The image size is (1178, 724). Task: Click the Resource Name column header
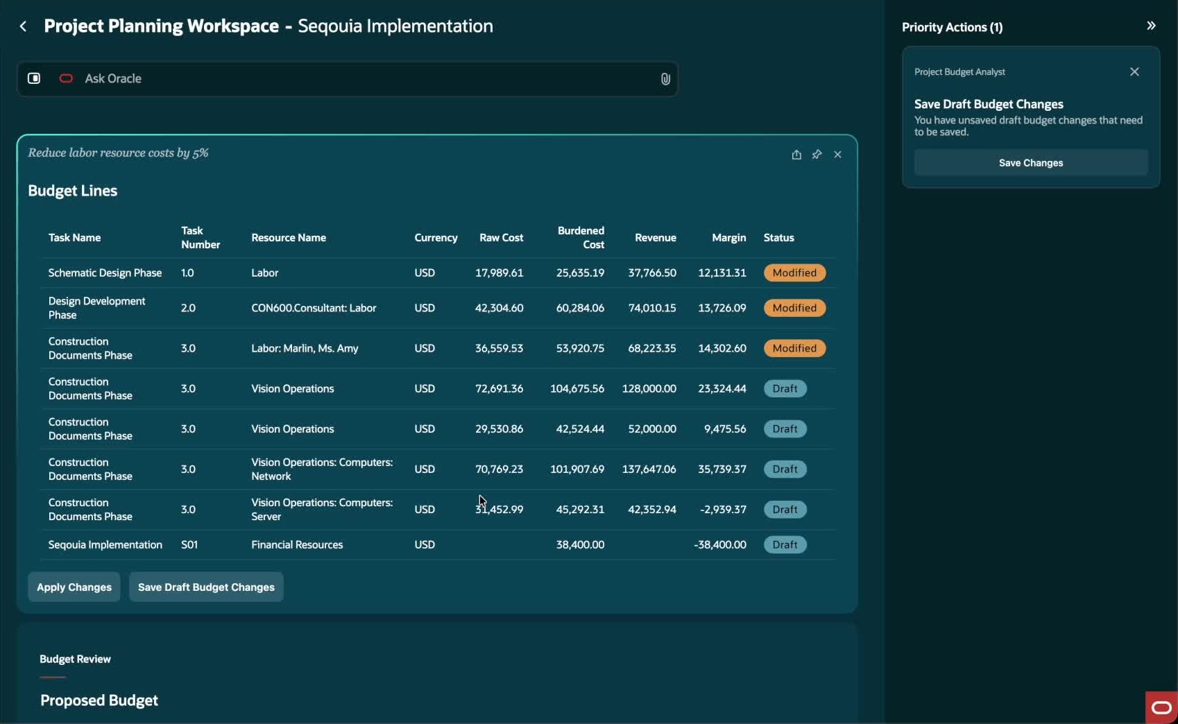(289, 237)
